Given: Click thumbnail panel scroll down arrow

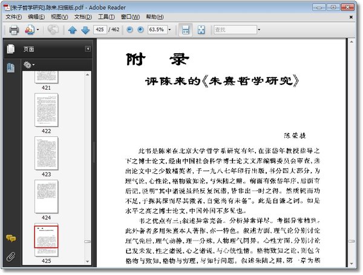Looking at the screenshot, I should point(88,261).
